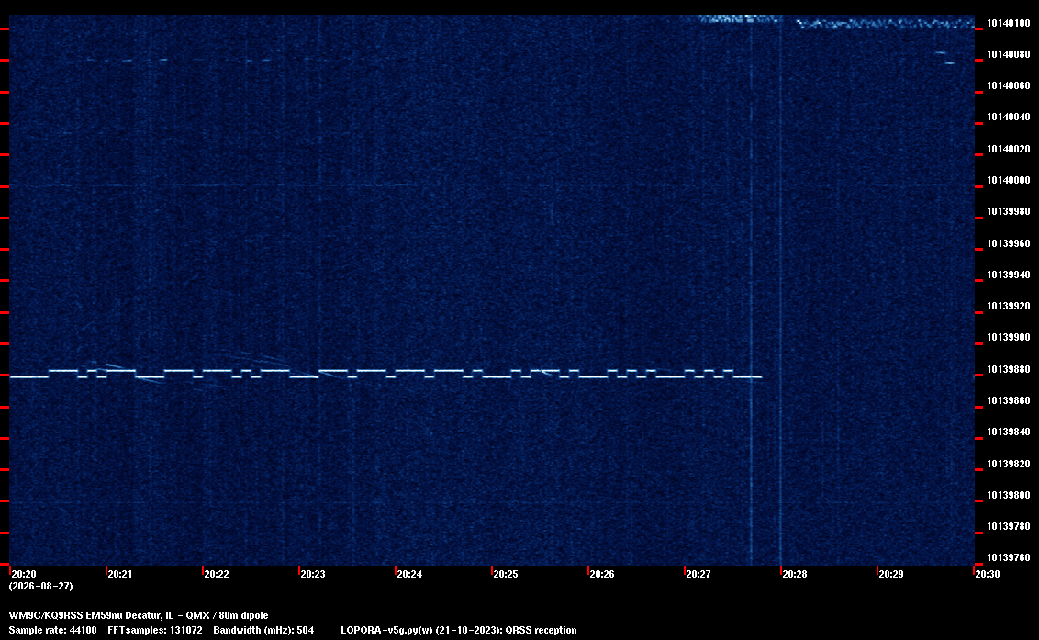Click the 20:21 time axis label

[x=120, y=574]
